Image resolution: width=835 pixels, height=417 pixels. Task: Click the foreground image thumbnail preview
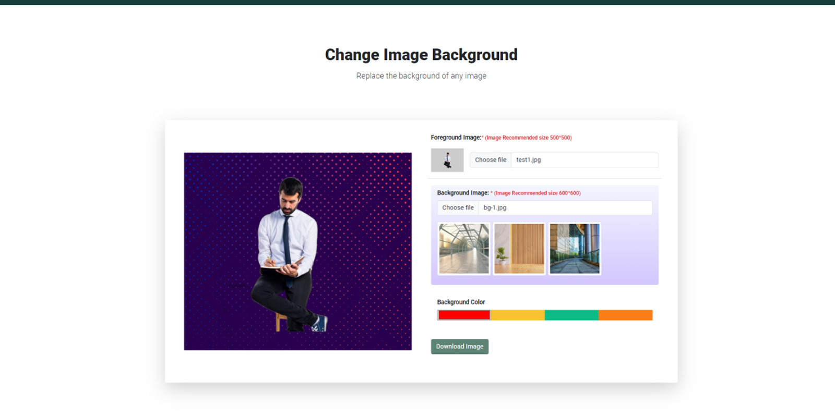point(447,160)
